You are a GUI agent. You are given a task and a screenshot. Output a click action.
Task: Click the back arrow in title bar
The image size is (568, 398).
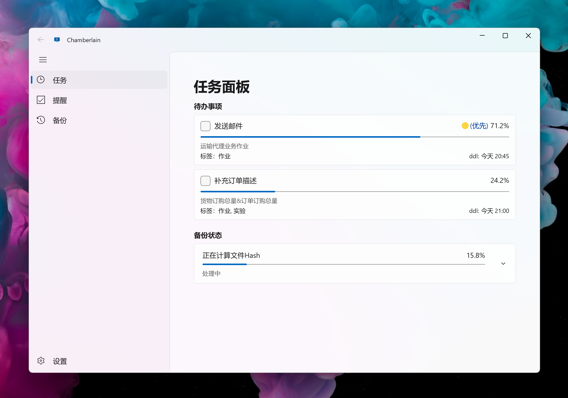(x=41, y=40)
